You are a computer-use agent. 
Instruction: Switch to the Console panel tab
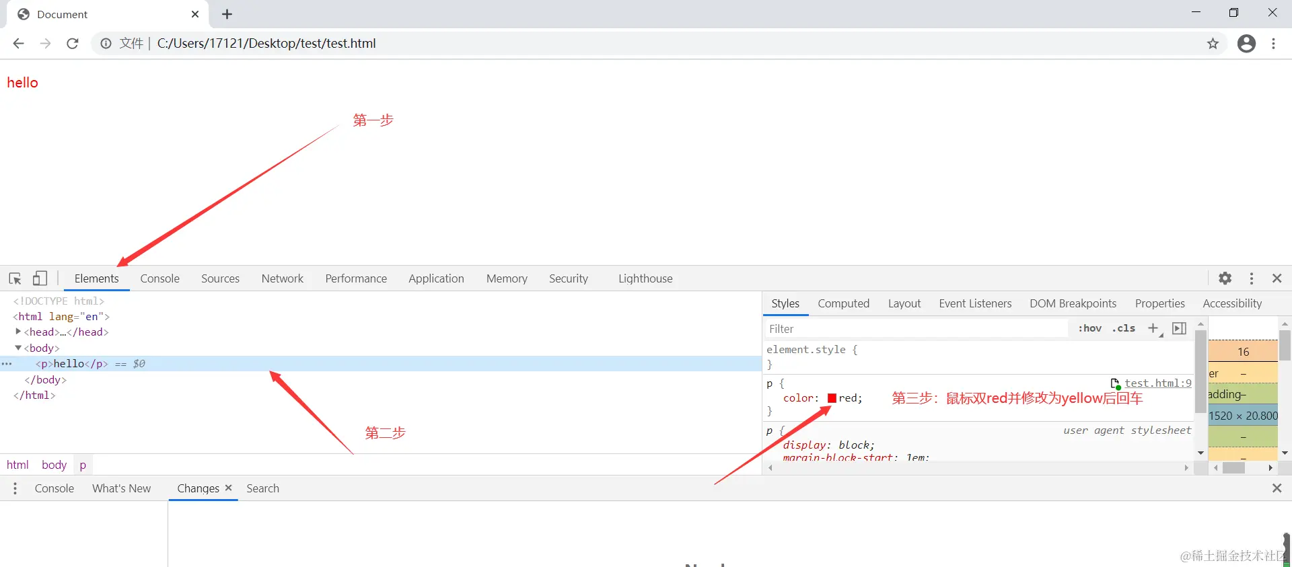(160, 278)
